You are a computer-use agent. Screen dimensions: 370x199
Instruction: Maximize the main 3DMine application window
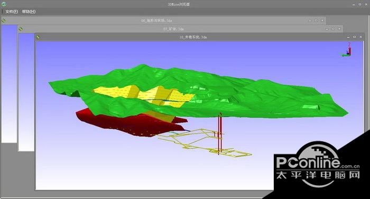point(360,4)
